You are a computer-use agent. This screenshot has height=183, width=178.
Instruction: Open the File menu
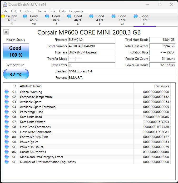tap(5, 11)
